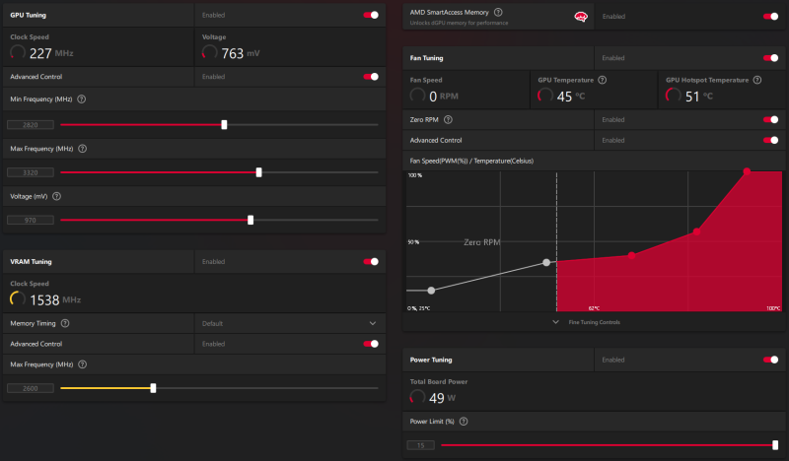The height and width of the screenshot is (461, 789).
Task: Open help icon next to AMD SmartAccess Memory
Action: point(498,12)
